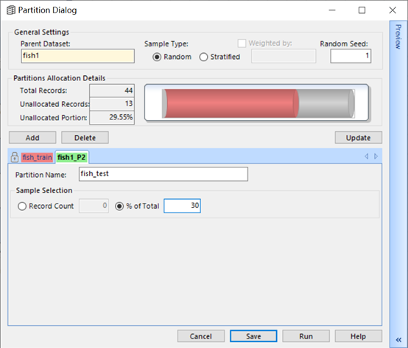Click the Record Count value field

(x=94, y=206)
